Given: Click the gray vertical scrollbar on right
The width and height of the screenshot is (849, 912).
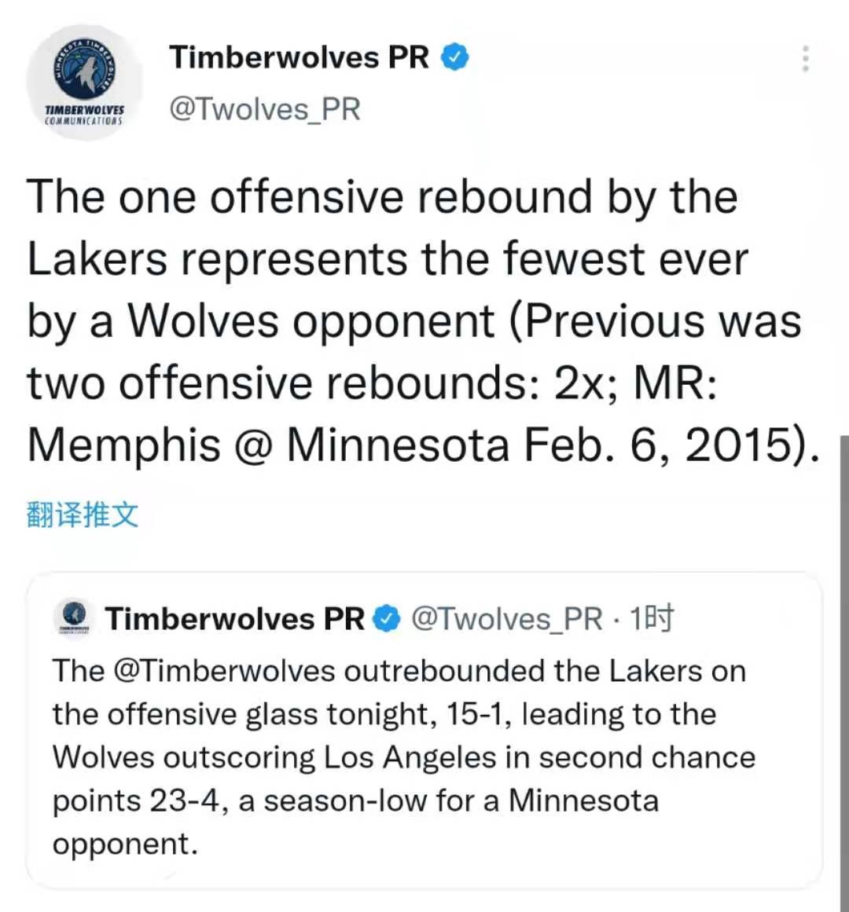Looking at the screenshot, I should point(843,672).
